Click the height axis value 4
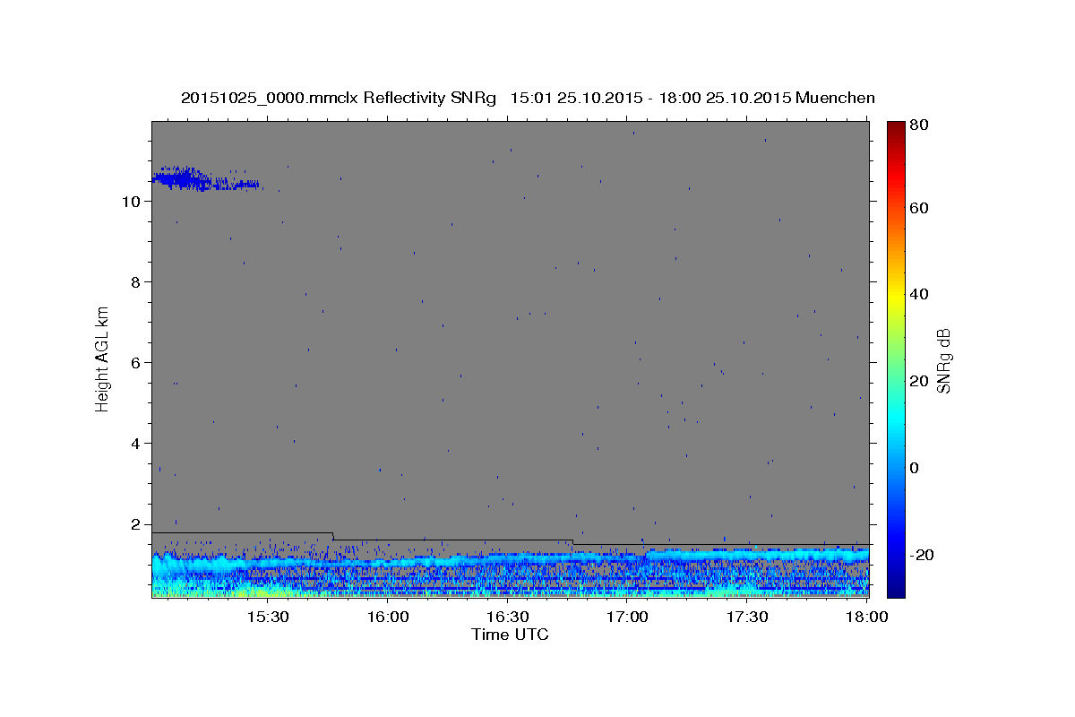The image size is (1075, 717). (x=137, y=444)
